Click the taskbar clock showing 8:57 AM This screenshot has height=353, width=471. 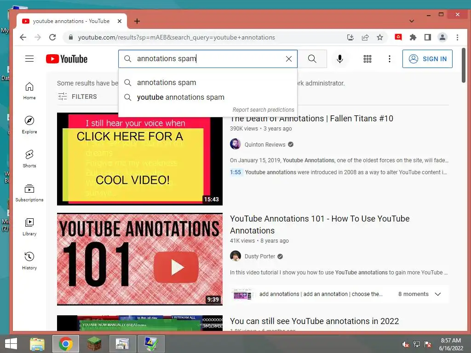pos(451,344)
